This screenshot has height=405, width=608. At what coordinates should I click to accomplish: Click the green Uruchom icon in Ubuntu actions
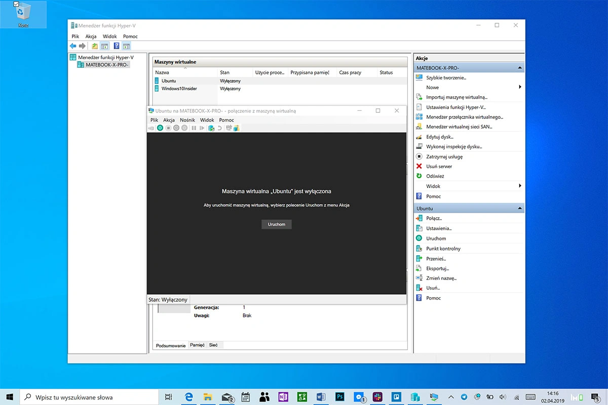click(x=419, y=238)
